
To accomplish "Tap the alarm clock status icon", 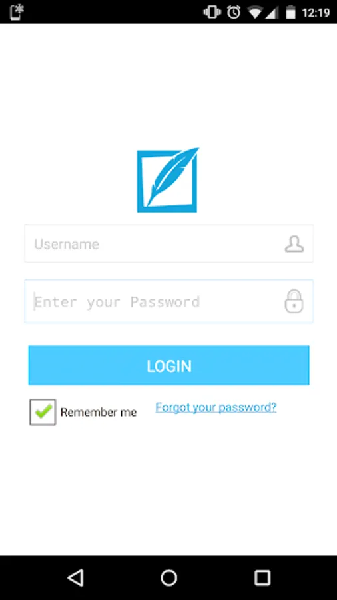I will [x=234, y=12].
